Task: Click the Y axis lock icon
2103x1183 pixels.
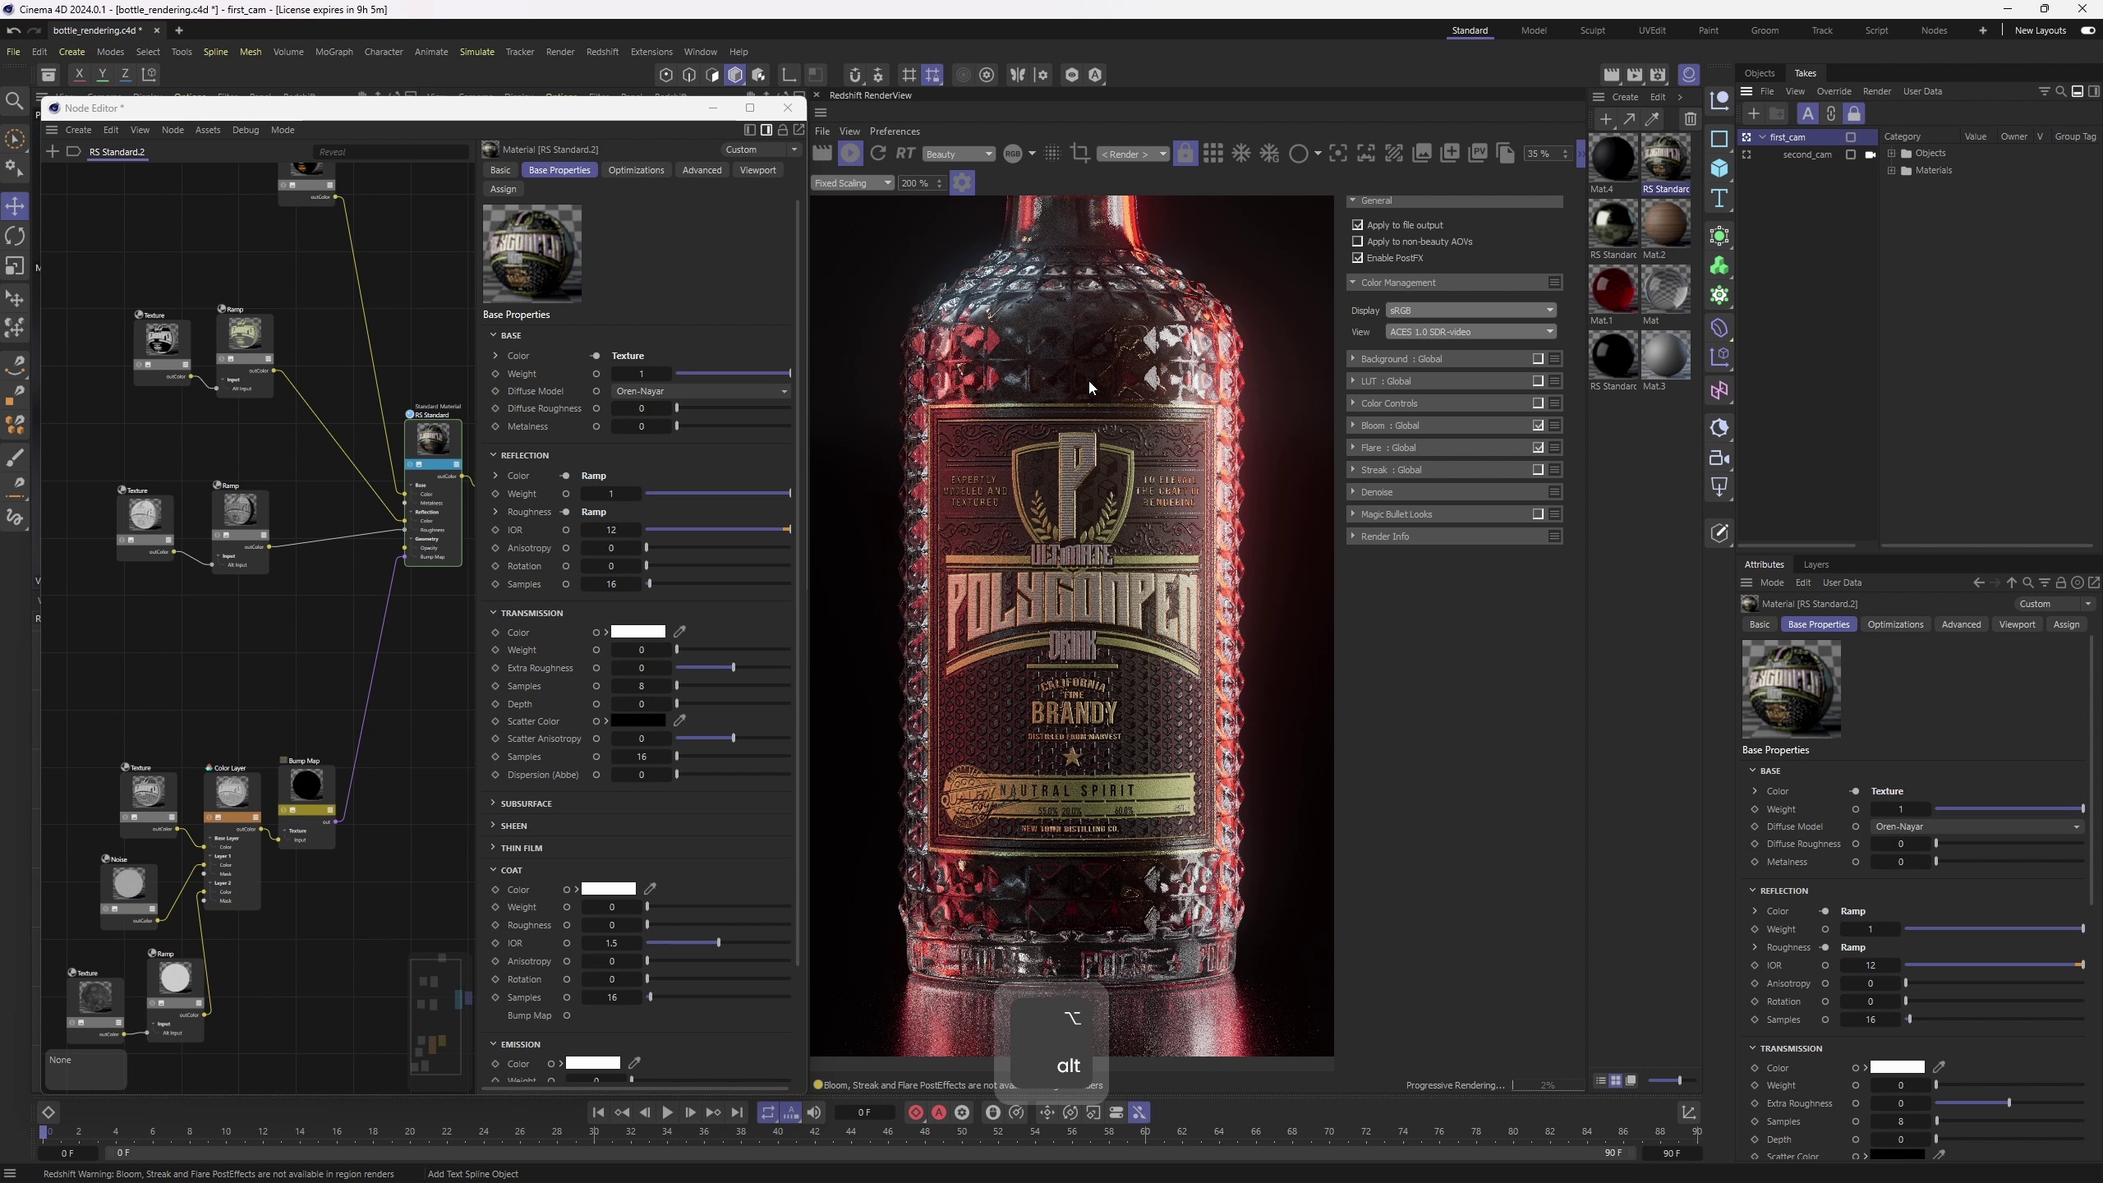Action: 103,75
